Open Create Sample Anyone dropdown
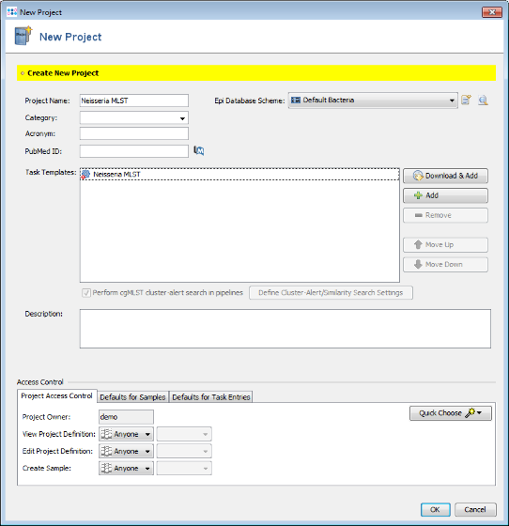509x526 pixels. coord(126,469)
